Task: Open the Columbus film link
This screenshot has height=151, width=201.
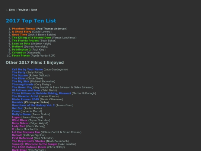Action: point(19,53)
